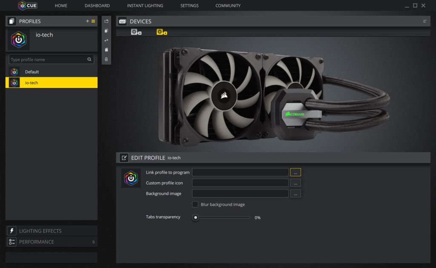Viewport: 436px width, 268px height.
Task: Click the profile icon preview in Edit Profile
Action: (x=131, y=178)
